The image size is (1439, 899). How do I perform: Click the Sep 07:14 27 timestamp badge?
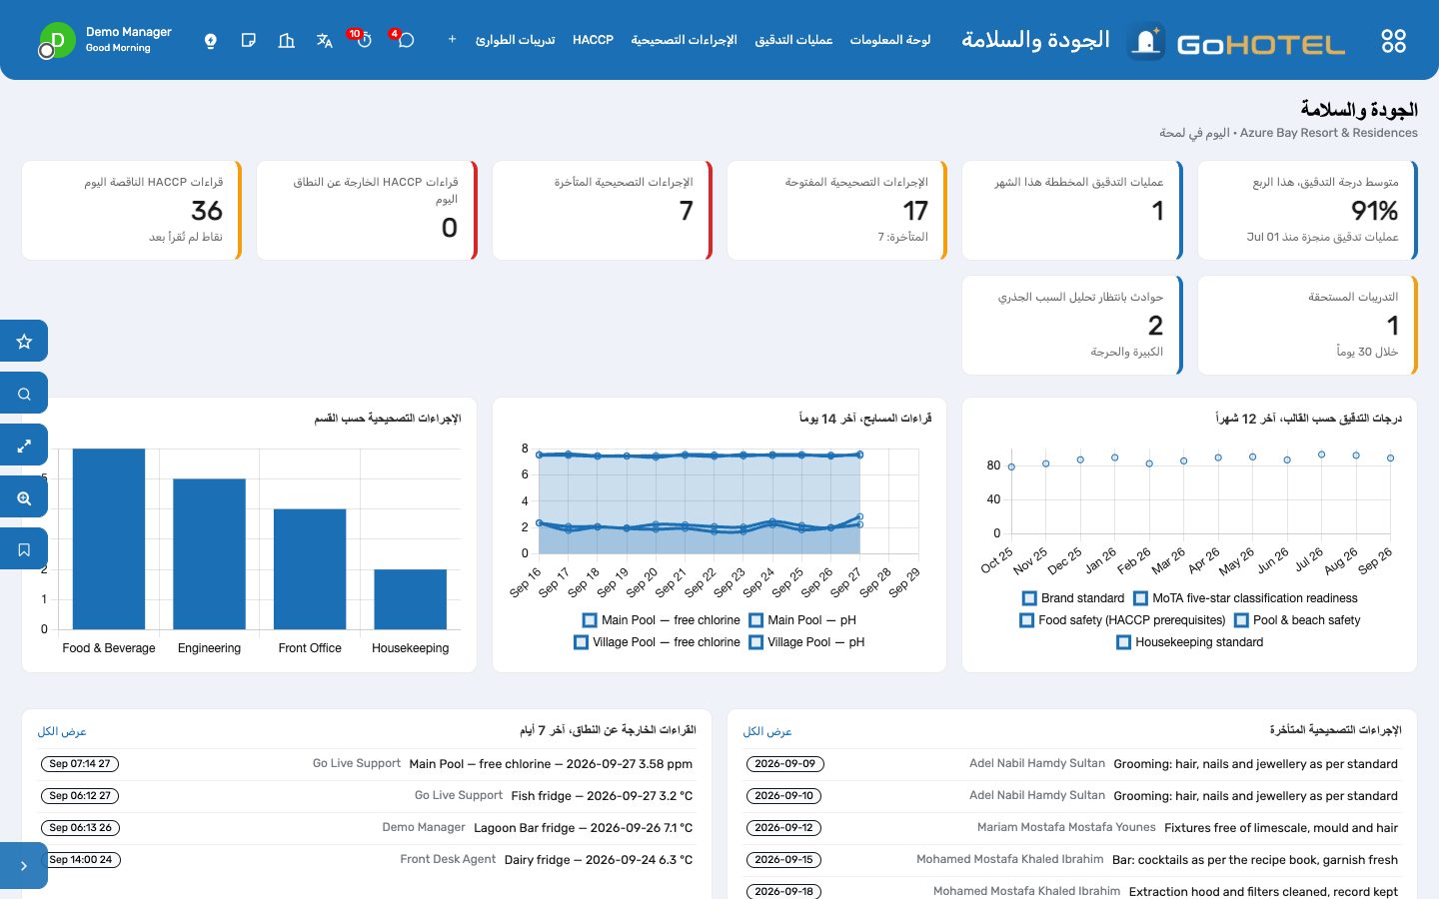click(80, 764)
